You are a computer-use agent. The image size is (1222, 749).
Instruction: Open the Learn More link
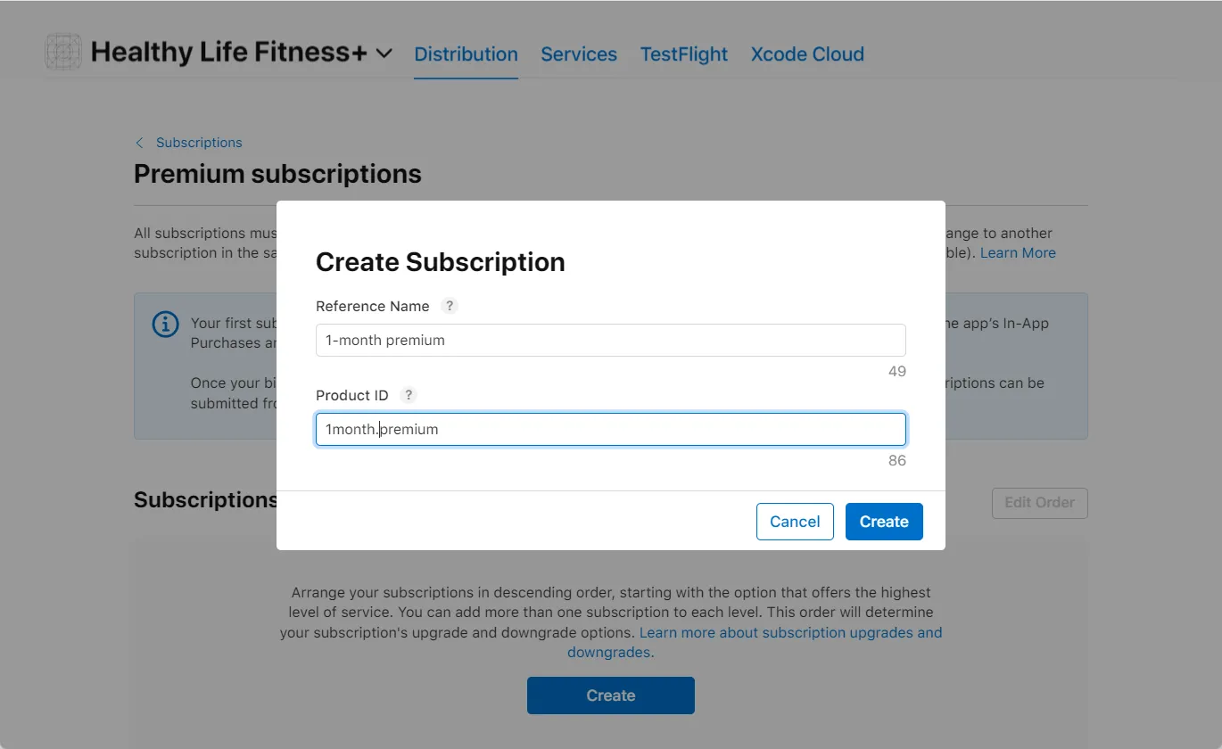[1018, 252]
